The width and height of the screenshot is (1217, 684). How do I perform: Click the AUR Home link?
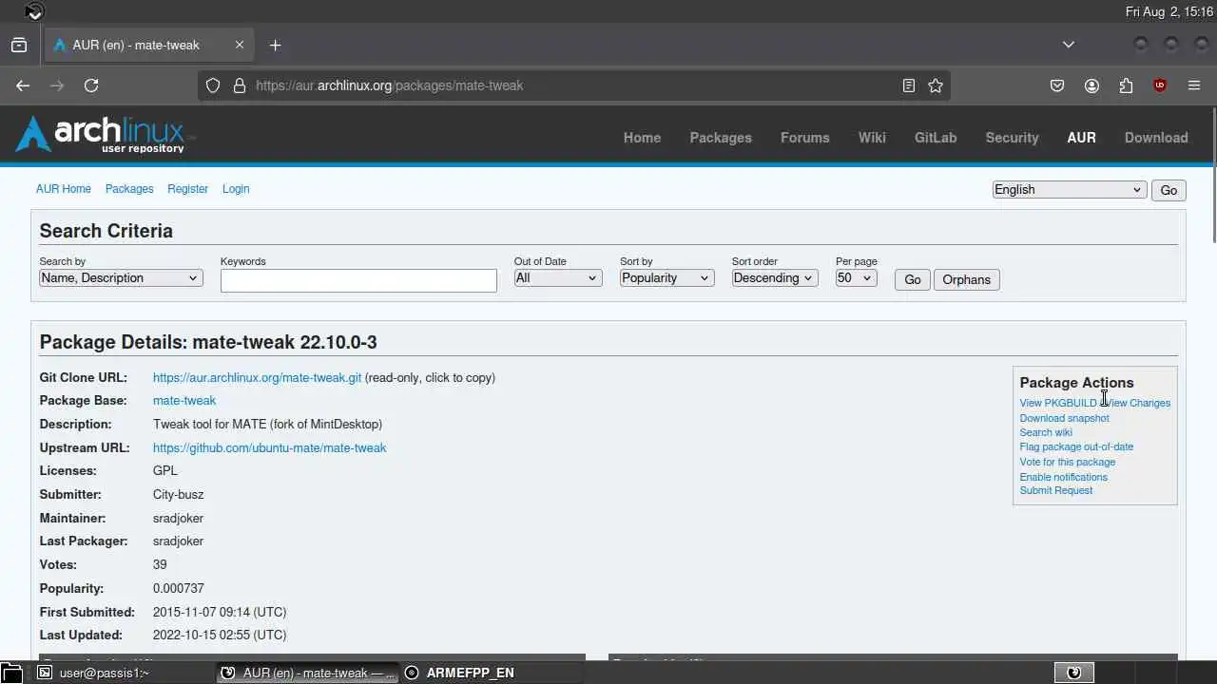(x=64, y=189)
